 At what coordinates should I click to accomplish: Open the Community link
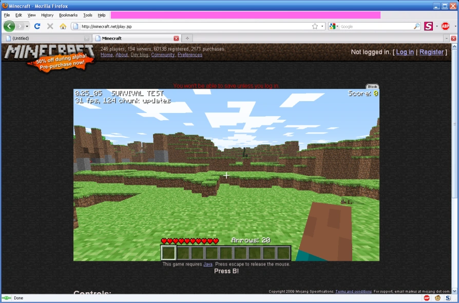click(163, 55)
